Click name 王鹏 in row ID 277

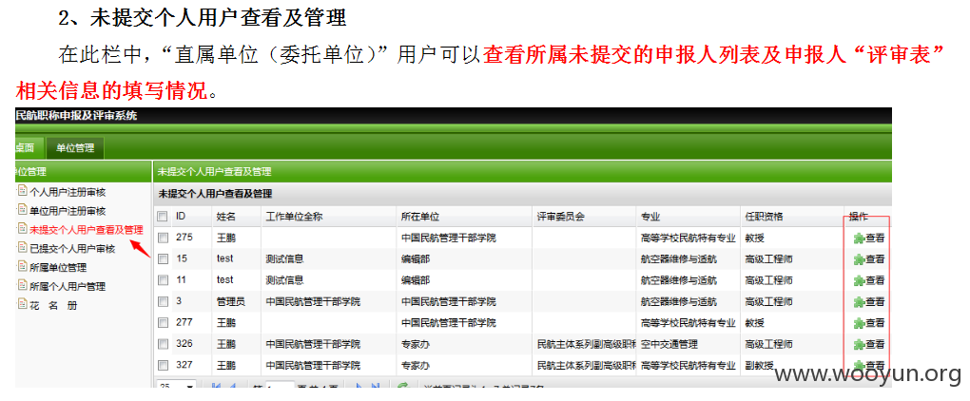[x=225, y=322]
